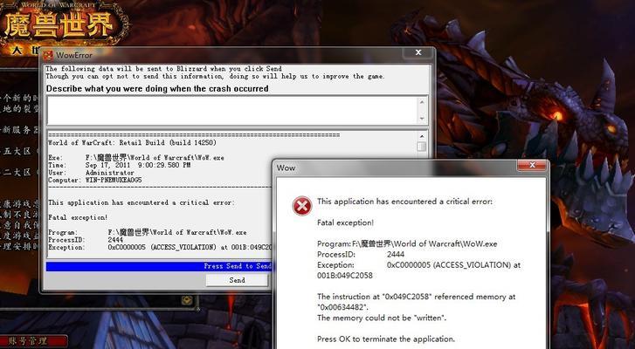The width and height of the screenshot is (635, 349).
Task: Click 'The memory could not be "written"' line
Action: (382, 318)
